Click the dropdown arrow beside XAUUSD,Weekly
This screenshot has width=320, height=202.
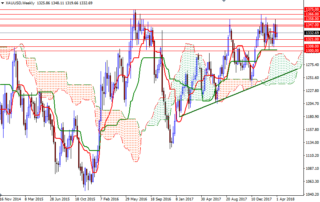click(x=2, y=3)
